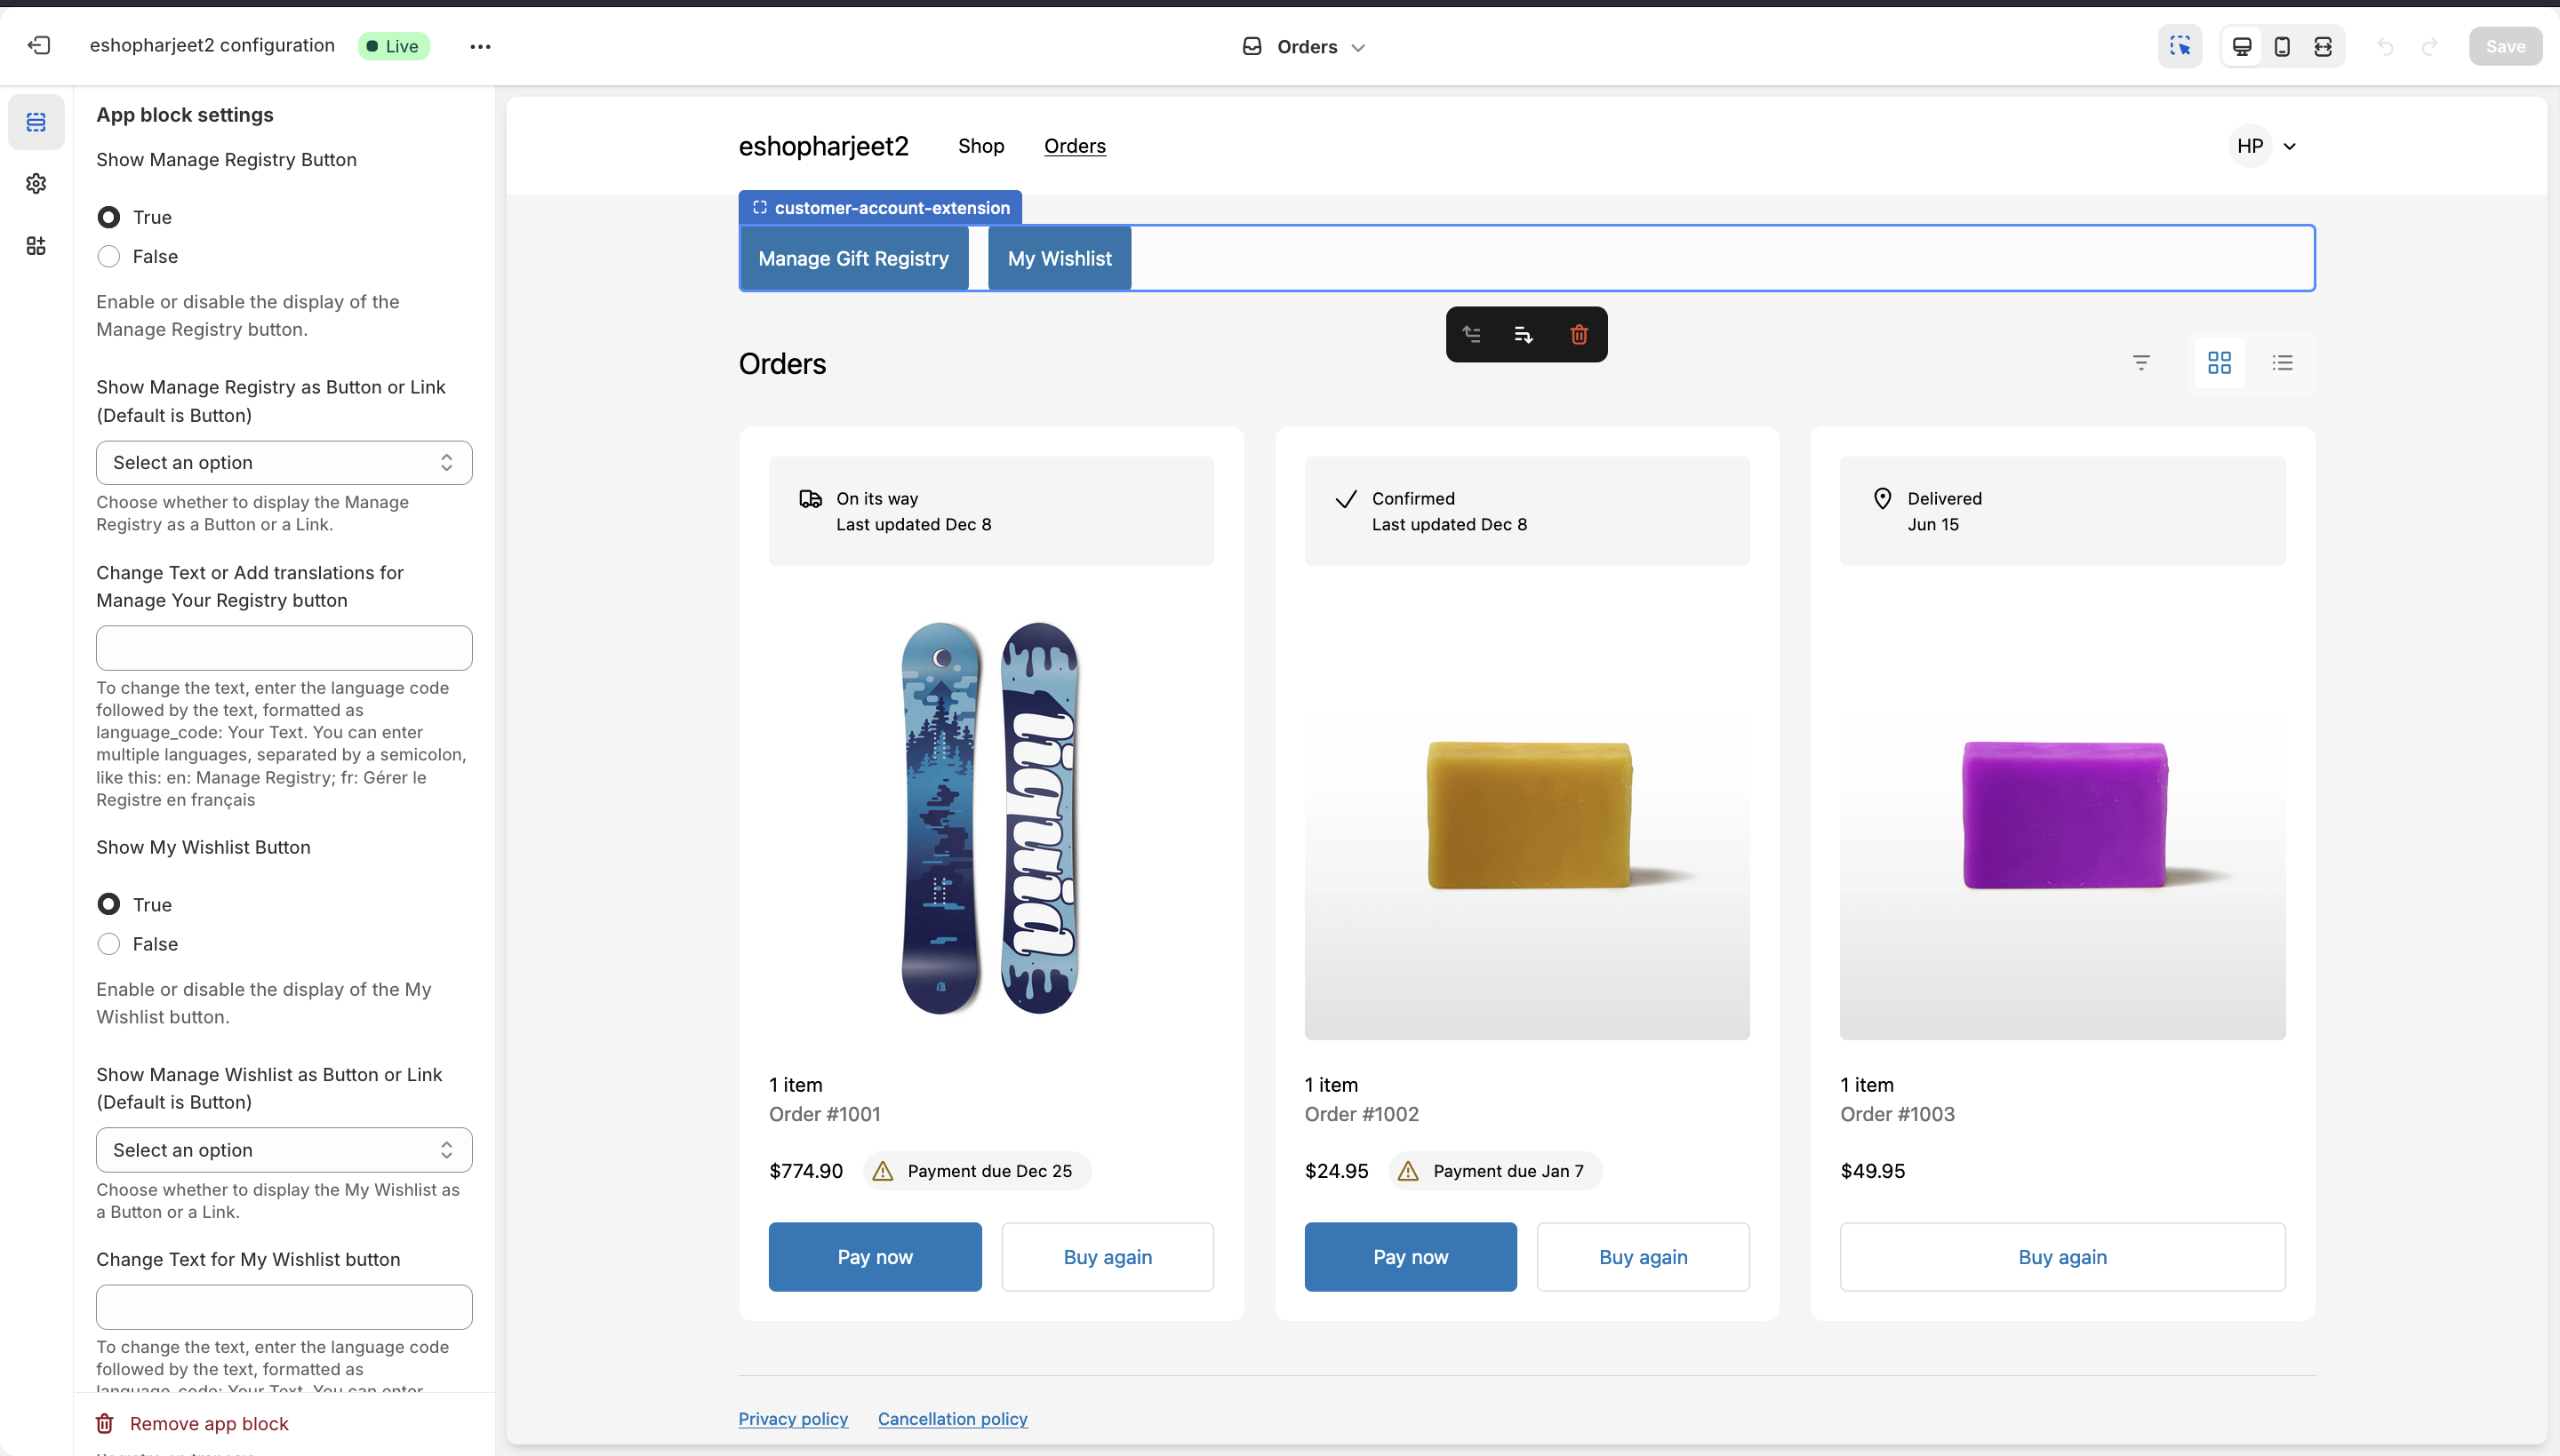Click Pay now on Order #1002

tap(1410, 1257)
